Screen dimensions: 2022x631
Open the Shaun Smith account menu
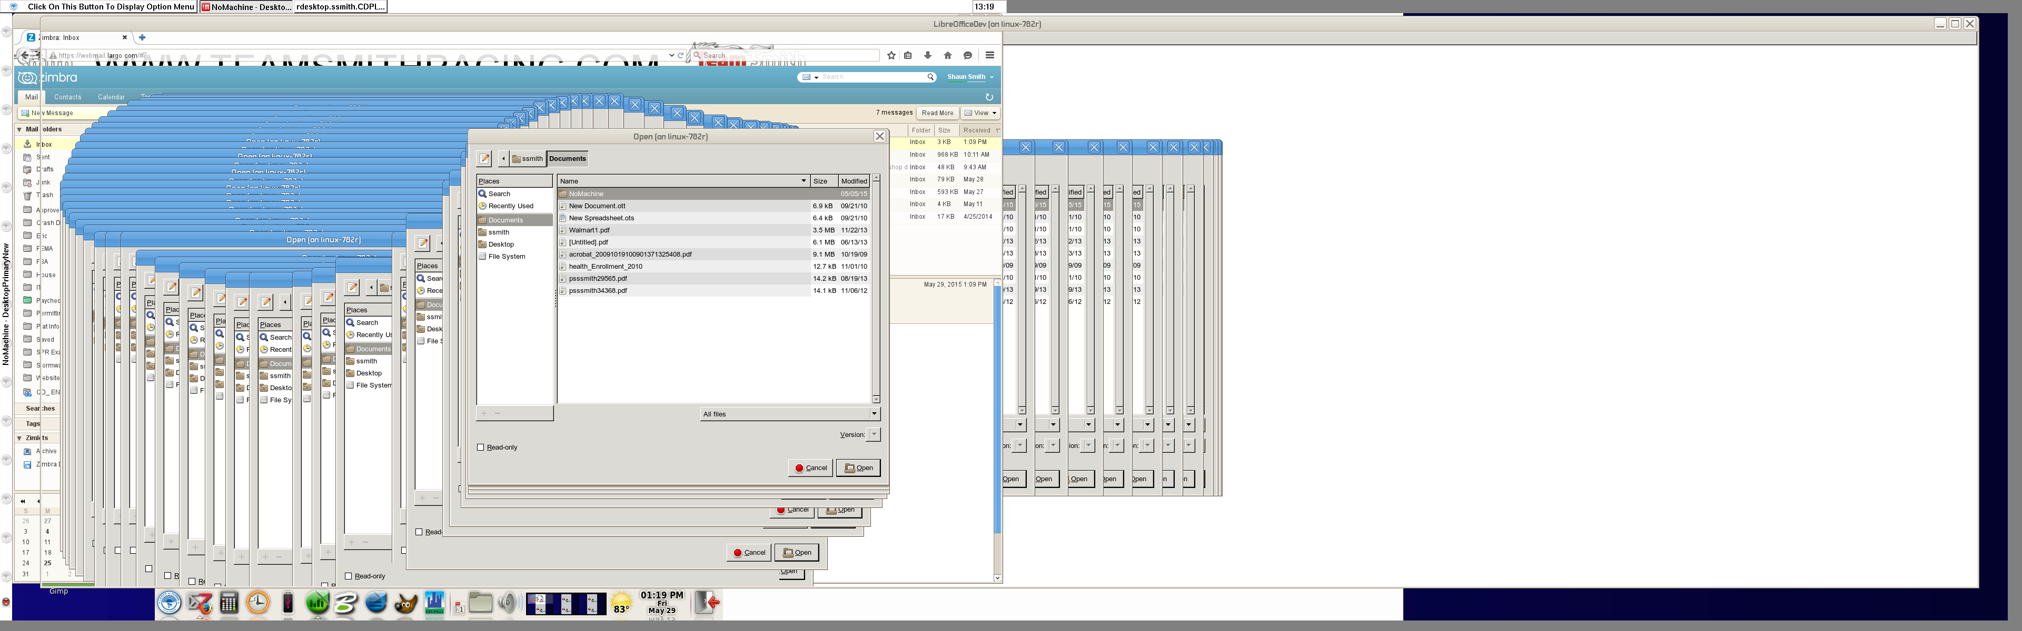970,77
